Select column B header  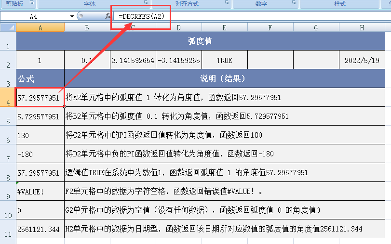click(x=87, y=27)
